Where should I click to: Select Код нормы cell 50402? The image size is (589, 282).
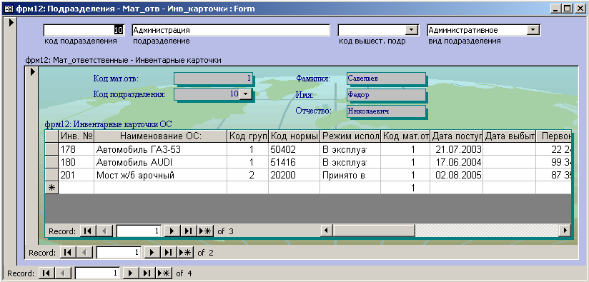point(294,150)
